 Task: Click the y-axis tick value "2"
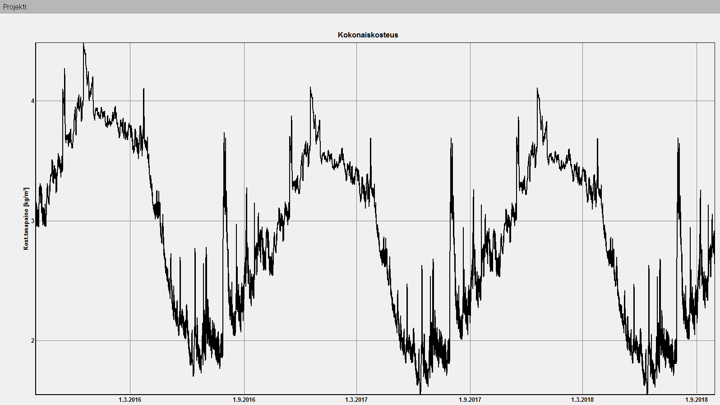32,340
